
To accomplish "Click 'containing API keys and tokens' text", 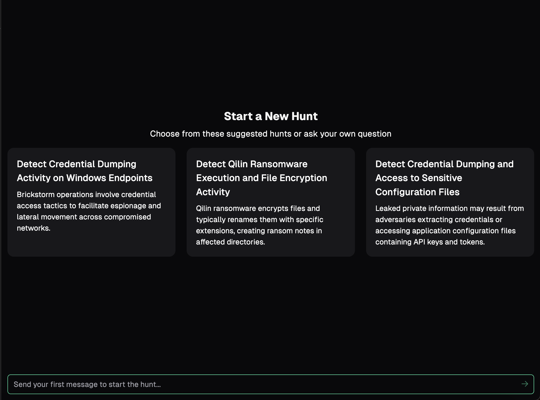I will click(430, 242).
